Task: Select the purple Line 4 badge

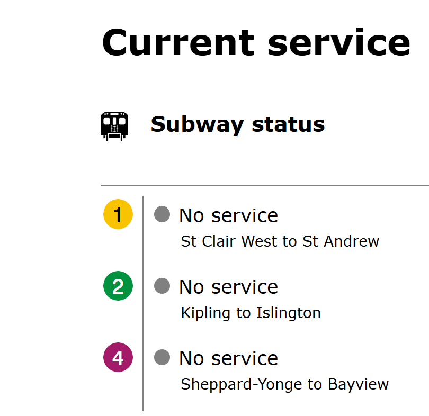Action: coord(118,358)
